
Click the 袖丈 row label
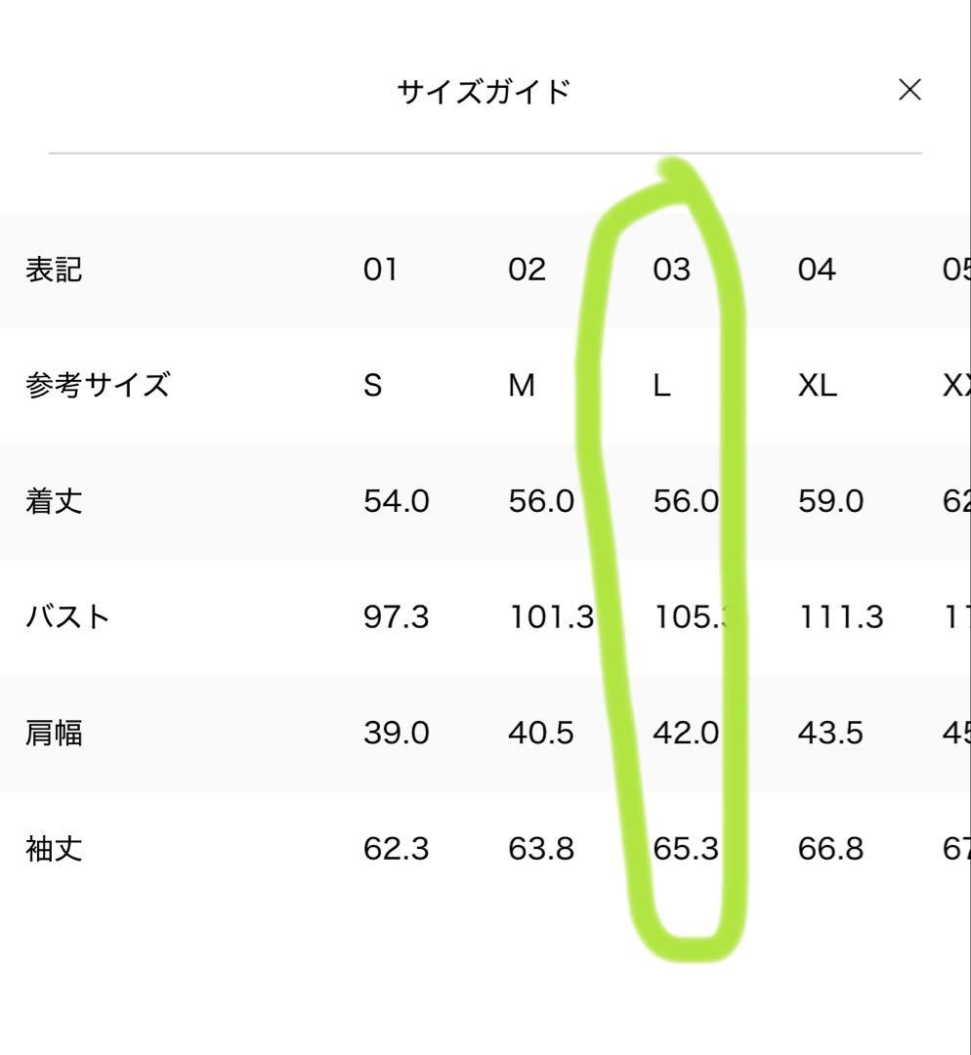[x=54, y=849]
